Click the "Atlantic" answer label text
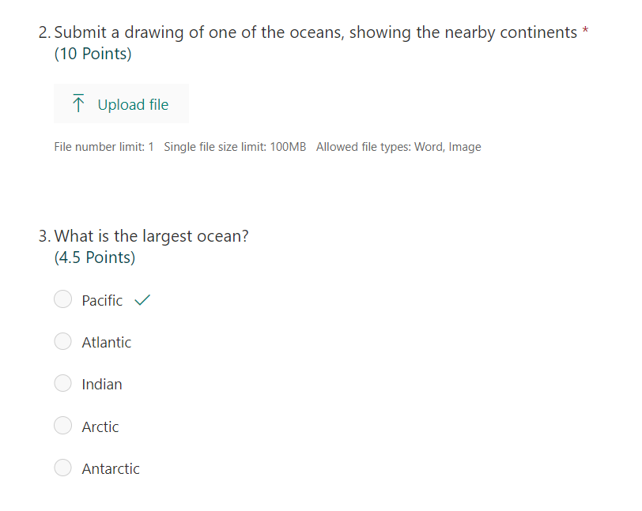 (107, 343)
